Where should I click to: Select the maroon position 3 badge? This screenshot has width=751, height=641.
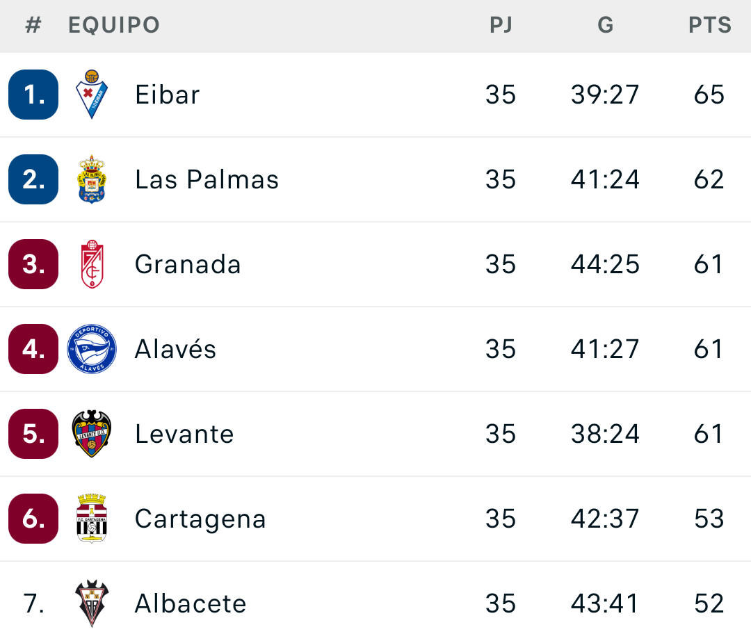click(33, 264)
